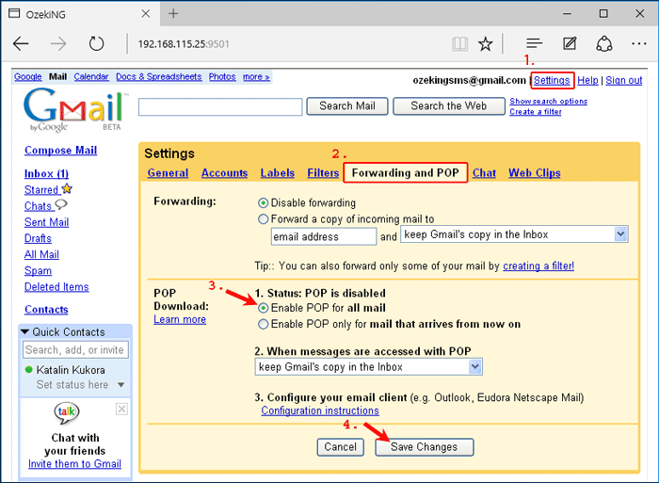Open the Accounts settings tab
Screen dimensions: 659x483
[224, 173]
